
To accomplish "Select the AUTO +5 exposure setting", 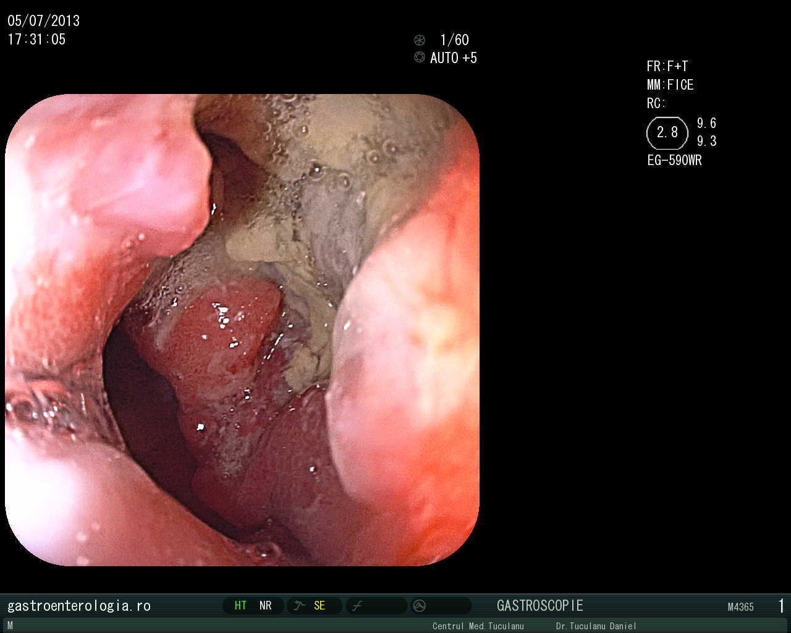I will click(453, 58).
